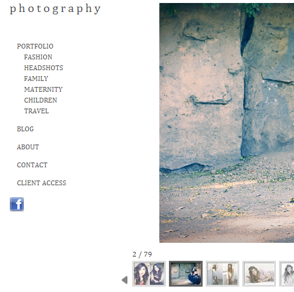View the Maternity gallery
Screen dimensions: 294x292
point(43,89)
